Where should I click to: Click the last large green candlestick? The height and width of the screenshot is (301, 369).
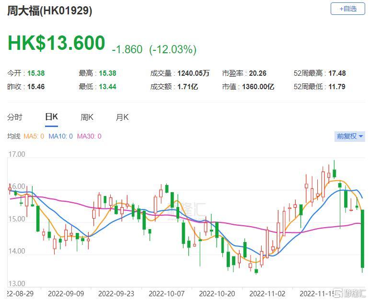pyautogui.click(x=362, y=239)
